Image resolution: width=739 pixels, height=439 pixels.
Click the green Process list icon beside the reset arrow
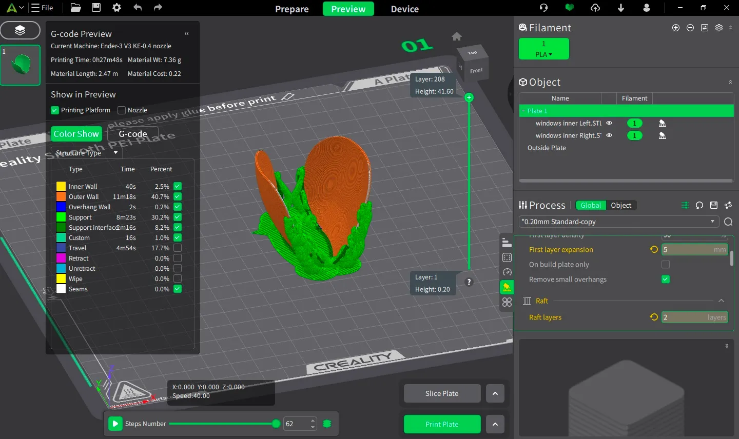pyautogui.click(x=685, y=205)
